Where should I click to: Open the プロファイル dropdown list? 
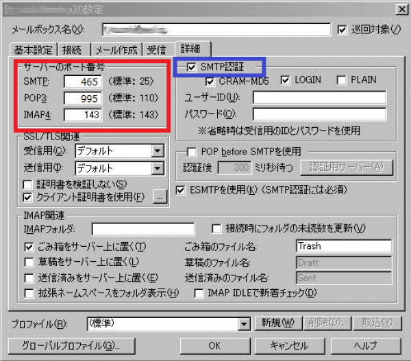pos(243,323)
